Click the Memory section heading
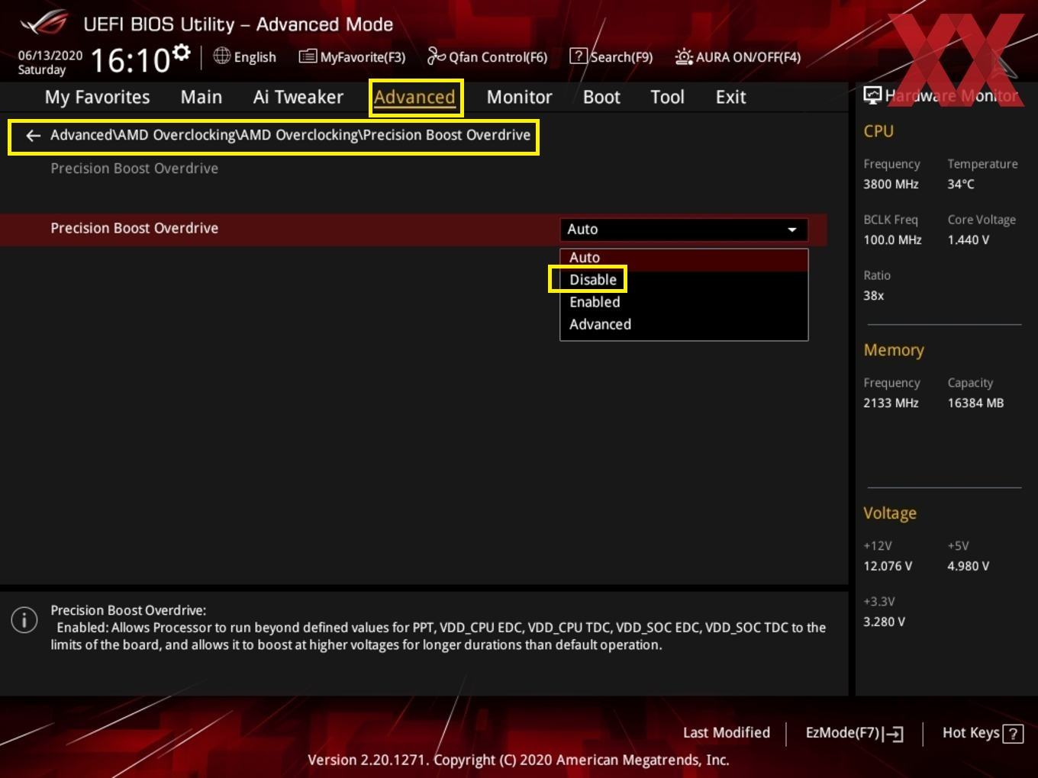This screenshot has height=778, width=1038. pyautogui.click(x=894, y=350)
